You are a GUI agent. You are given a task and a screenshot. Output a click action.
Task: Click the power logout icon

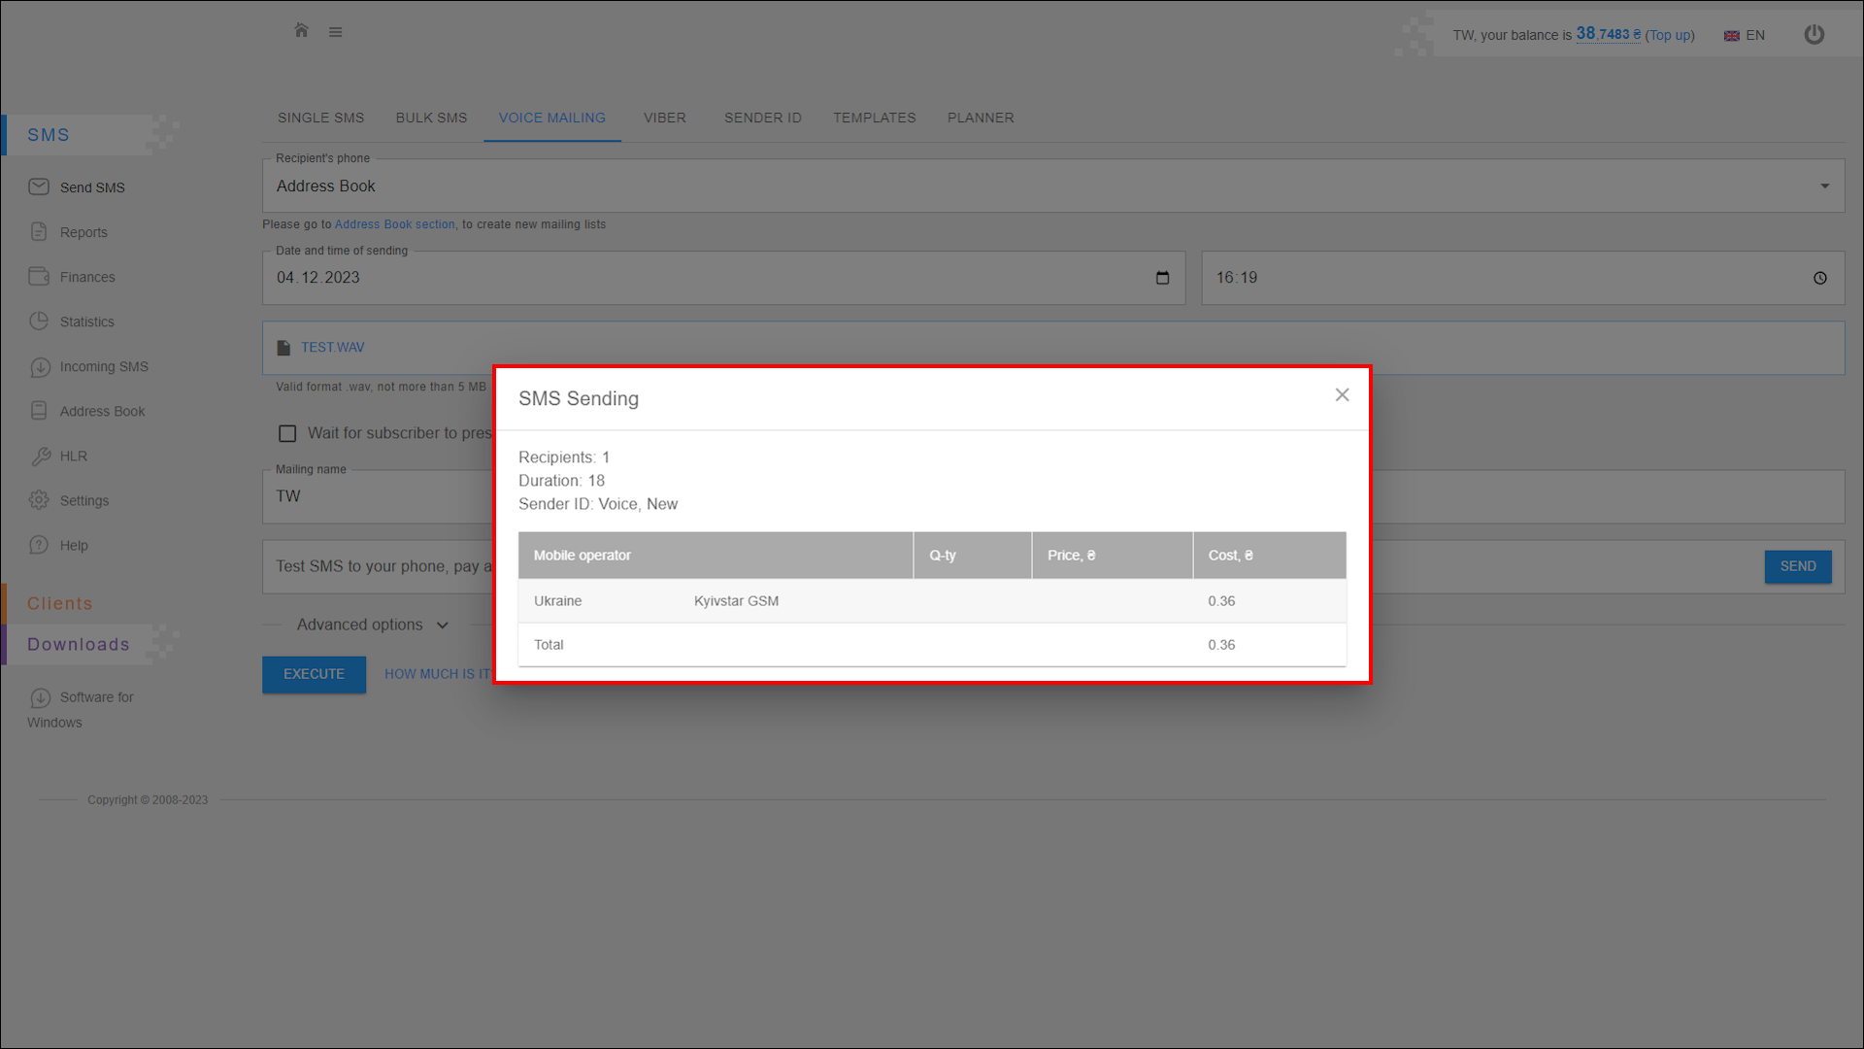point(1814,35)
